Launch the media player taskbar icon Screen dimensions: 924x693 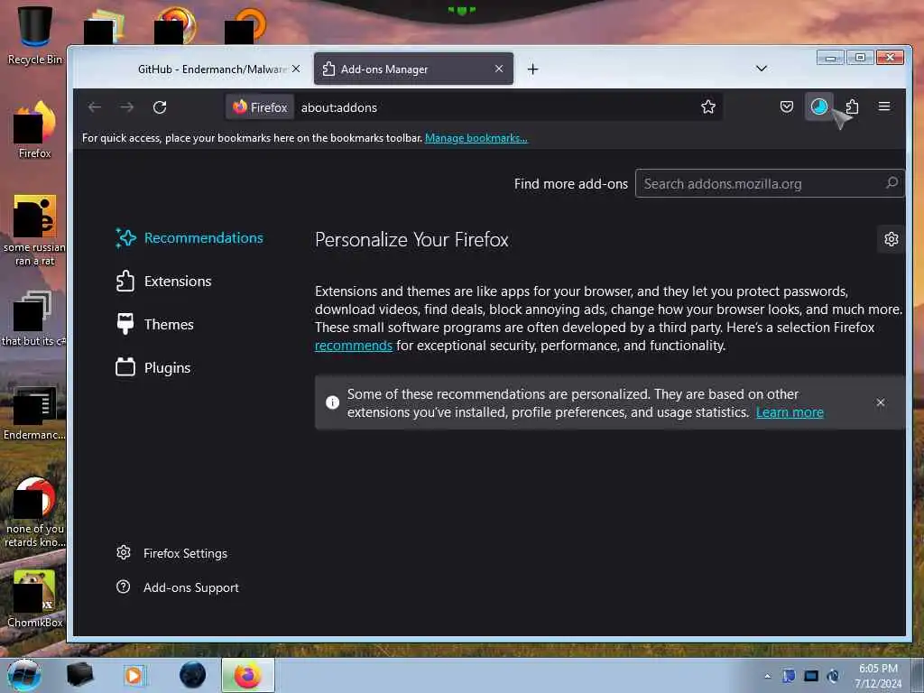[x=134, y=675]
